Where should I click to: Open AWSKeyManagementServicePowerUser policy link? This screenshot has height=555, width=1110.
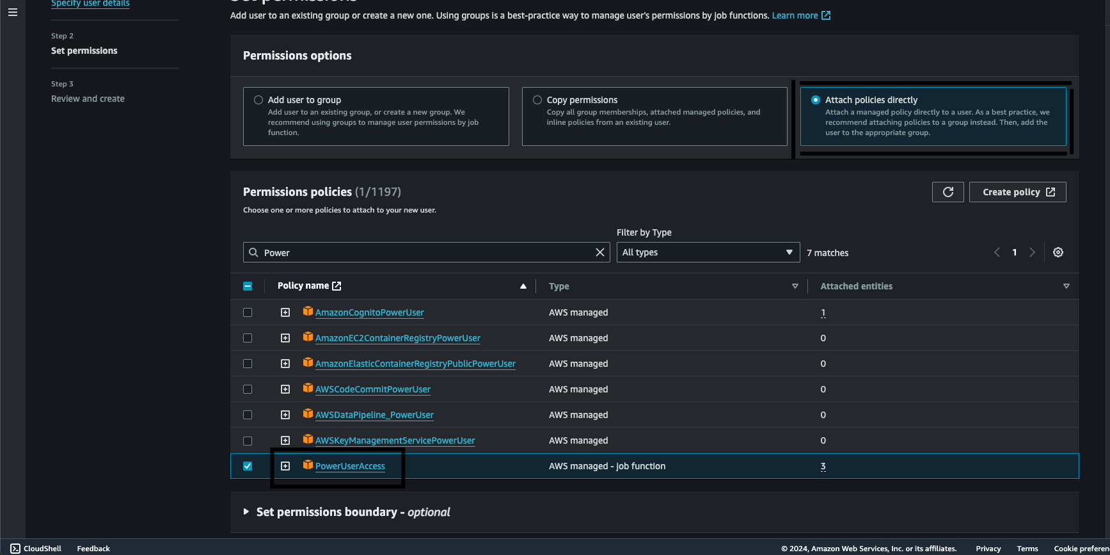tap(395, 440)
